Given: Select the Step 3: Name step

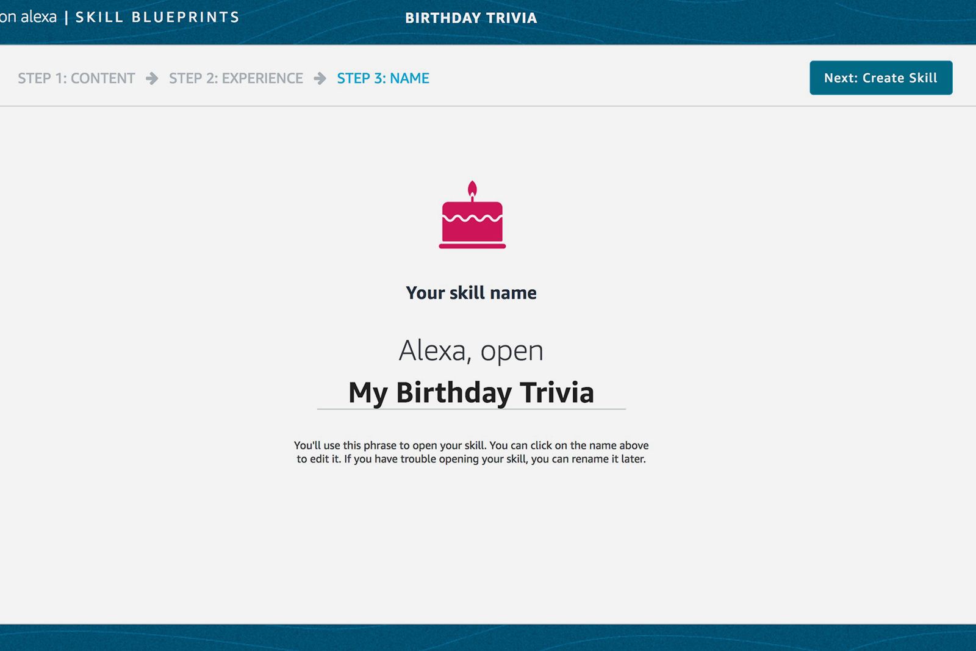Looking at the screenshot, I should pos(383,78).
